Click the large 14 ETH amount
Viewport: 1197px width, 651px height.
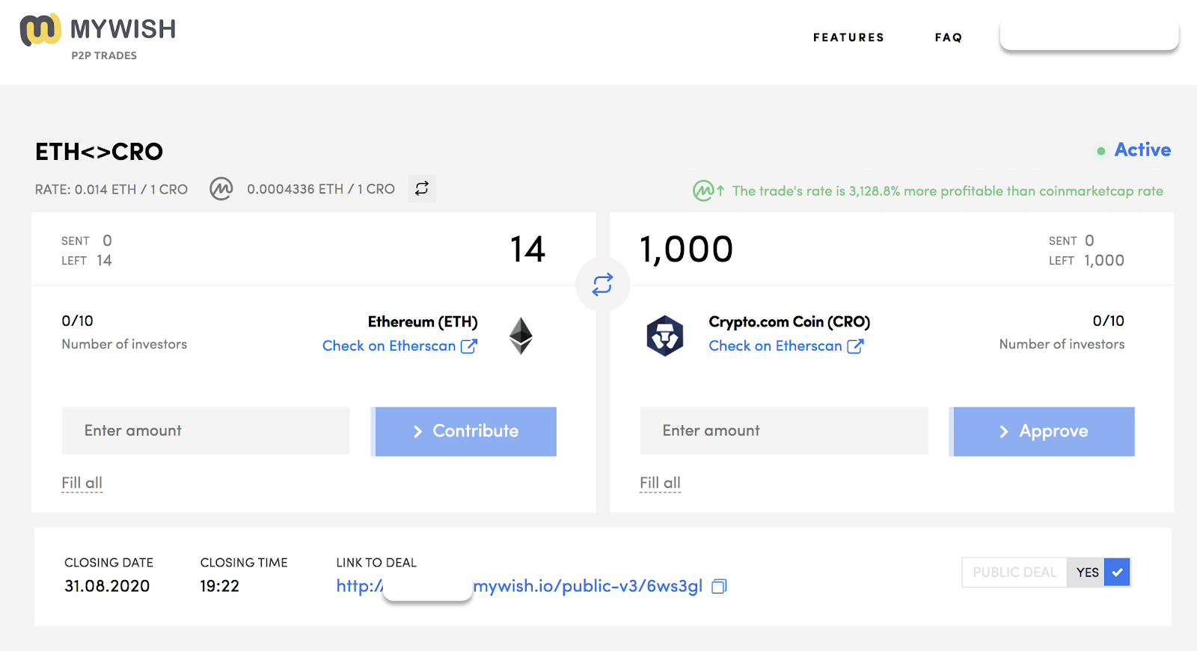point(527,249)
